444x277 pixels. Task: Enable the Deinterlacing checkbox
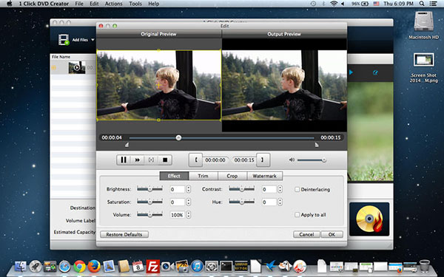click(x=297, y=189)
